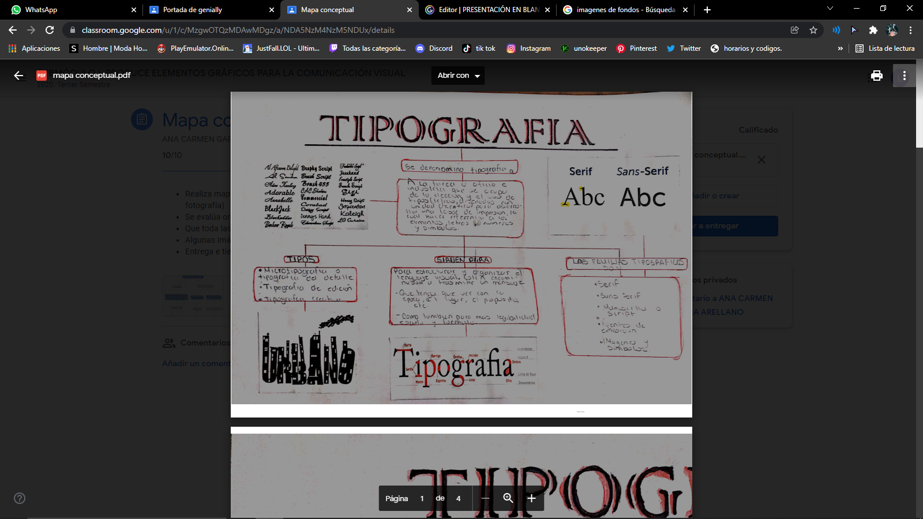Image resolution: width=923 pixels, height=519 pixels.
Task: Click the page number field showing 1
Action: point(422,499)
